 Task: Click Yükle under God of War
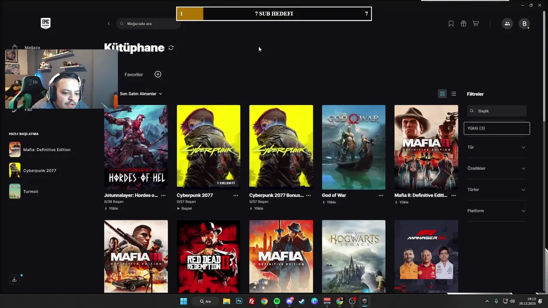[x=329, y=202]
